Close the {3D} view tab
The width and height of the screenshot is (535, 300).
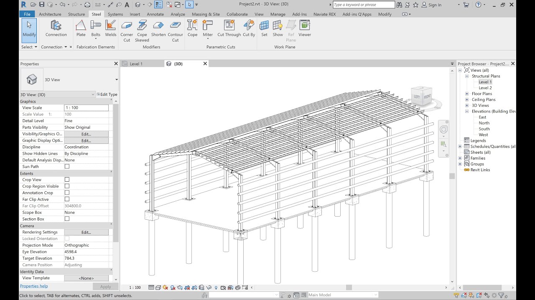pos(205,64)
